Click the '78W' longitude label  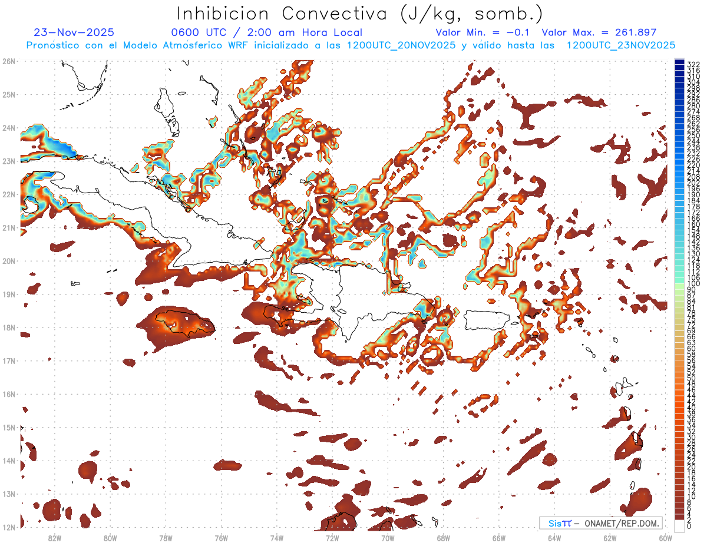[166, 538]
